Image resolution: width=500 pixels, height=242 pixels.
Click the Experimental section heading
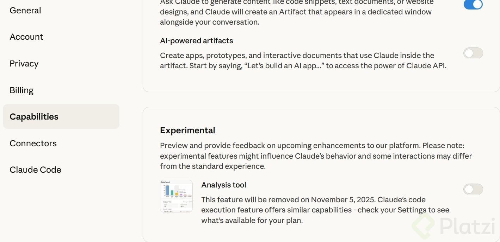(x=187, y=130)
